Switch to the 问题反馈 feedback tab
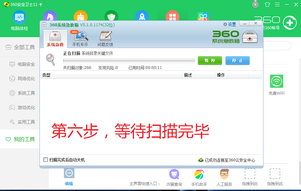Viewport: 301px width, 191px height. coord(105,38)
